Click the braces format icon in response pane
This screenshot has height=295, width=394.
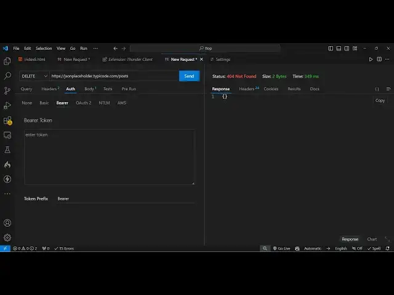pyautogui.click(x=377, y=89)
